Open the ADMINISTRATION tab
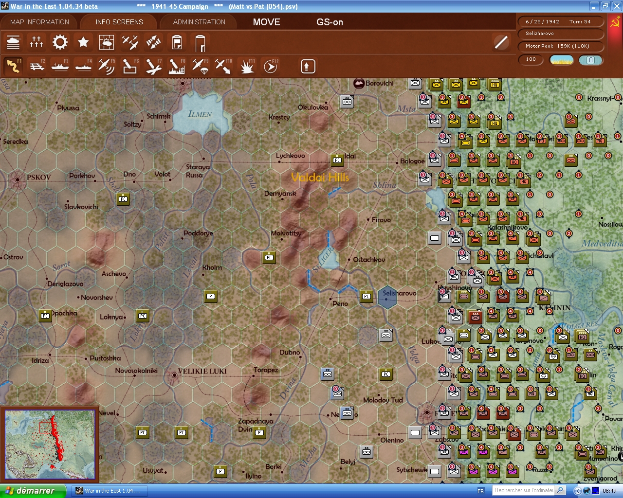Image resolution: width=623 pixels, height=498 pixels. (x=199, y=22)
